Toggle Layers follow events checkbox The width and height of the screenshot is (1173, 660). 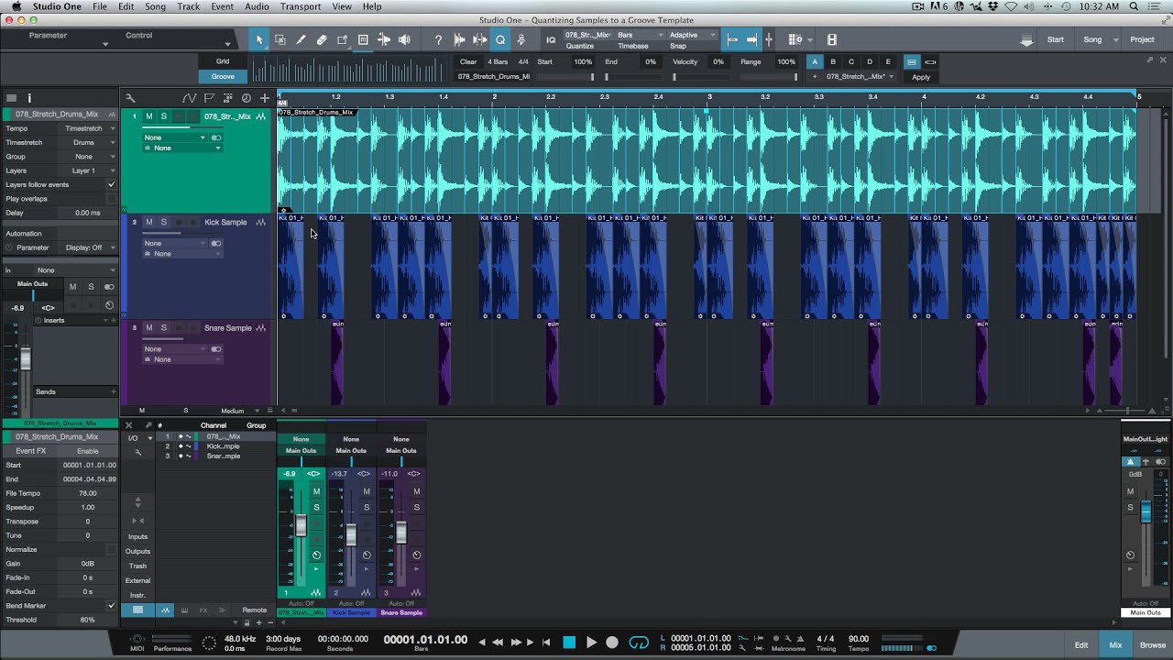112,184
